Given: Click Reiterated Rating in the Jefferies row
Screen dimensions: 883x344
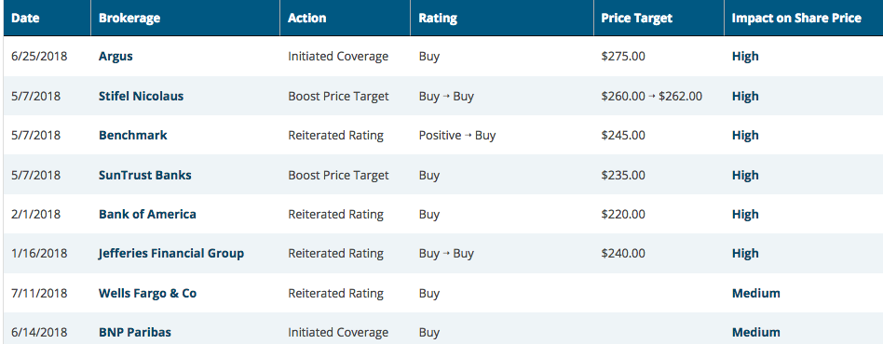Looking at the screenshot, I should pos(335,254).
